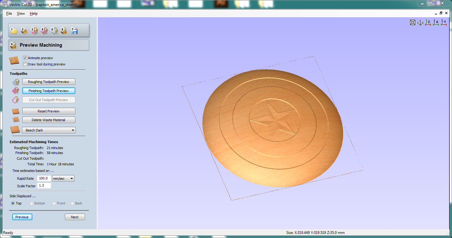Go to step 2 material setup icon
This screenshot has width=452, height=238.
[24, 31]
